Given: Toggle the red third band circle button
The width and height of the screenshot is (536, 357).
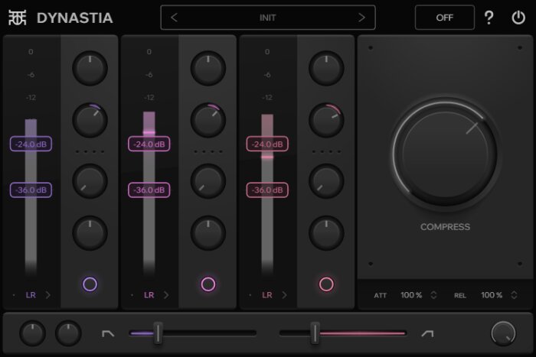Looking at the screenshot, I should (x=326, y=284).
